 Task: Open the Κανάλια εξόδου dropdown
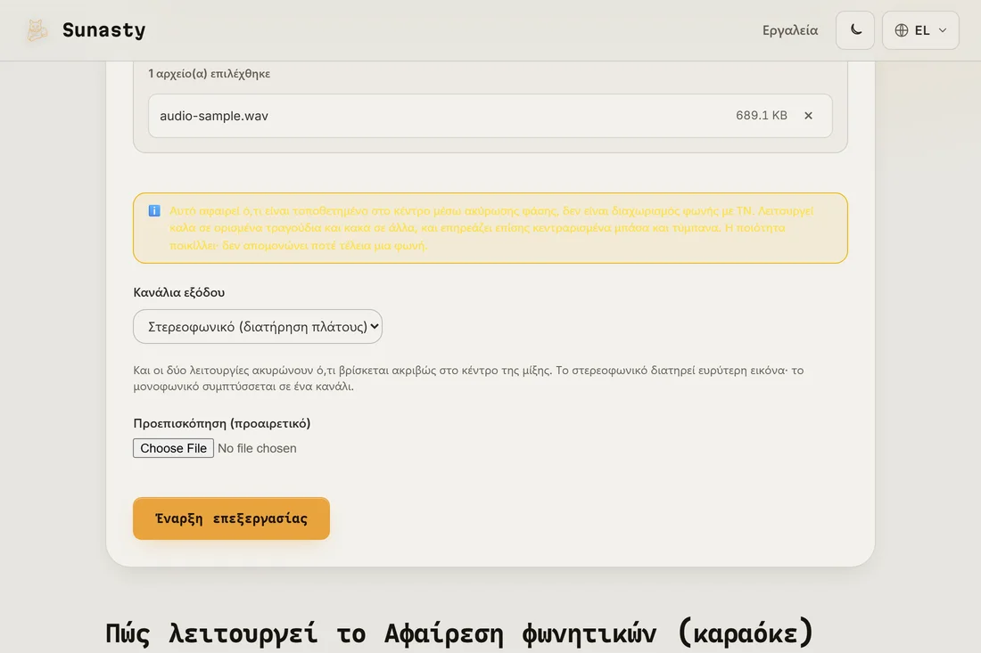[x=258, y=326]
